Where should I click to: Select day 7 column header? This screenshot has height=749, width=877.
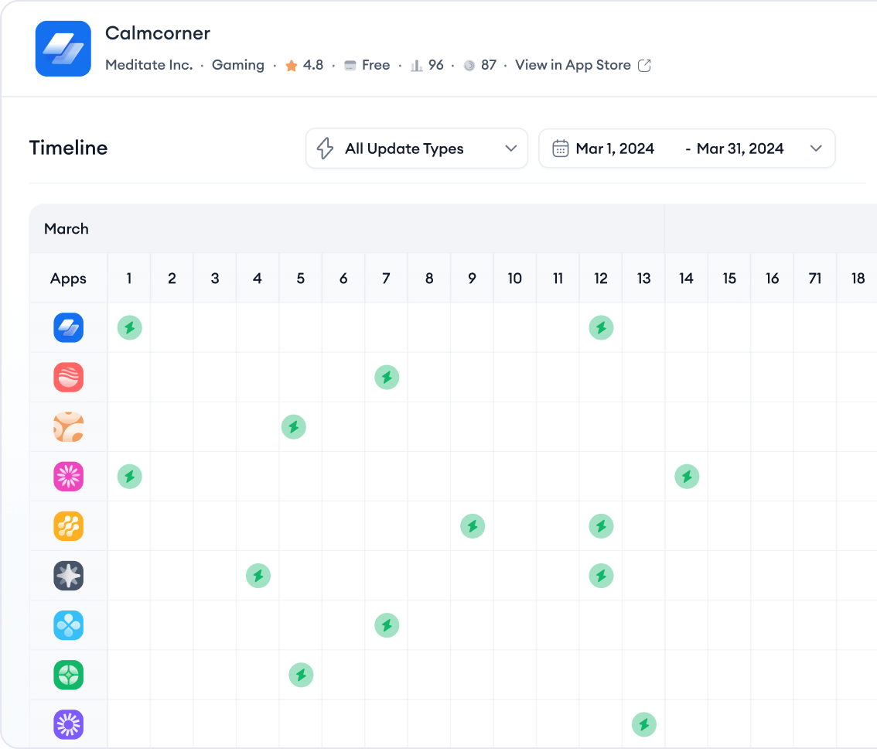pos(387,279)
